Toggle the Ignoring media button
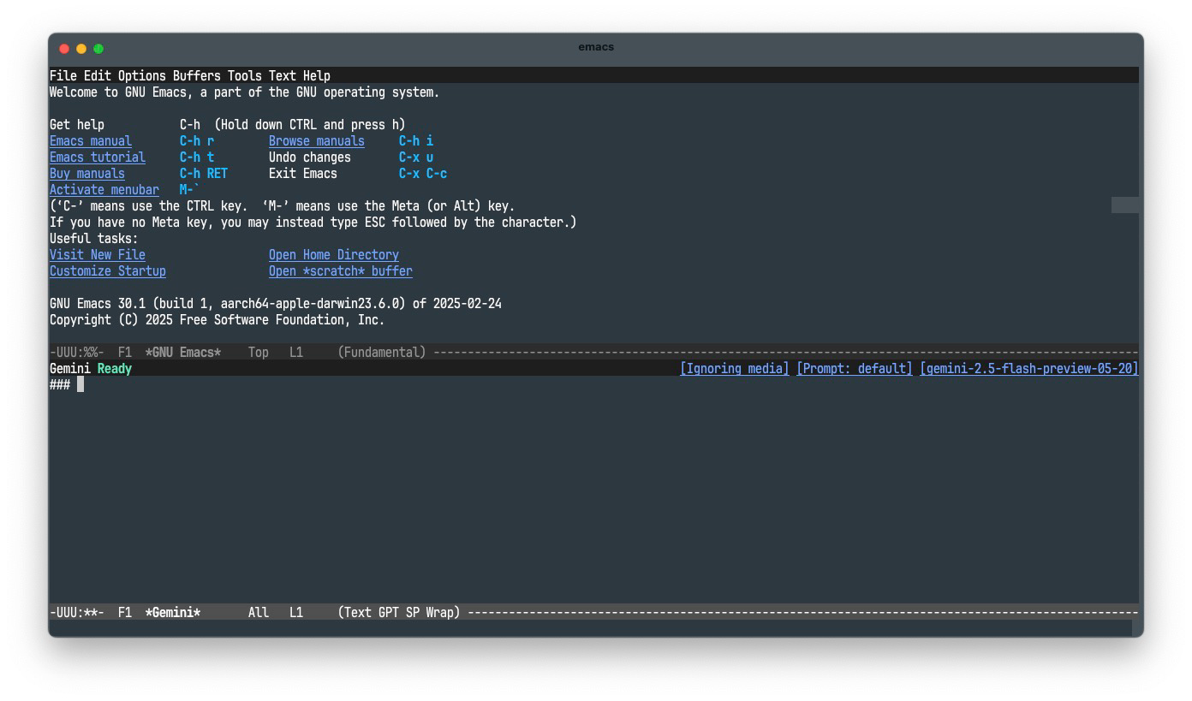The width and height of the screenshot is (1192, 701). [x=735, y=369]
